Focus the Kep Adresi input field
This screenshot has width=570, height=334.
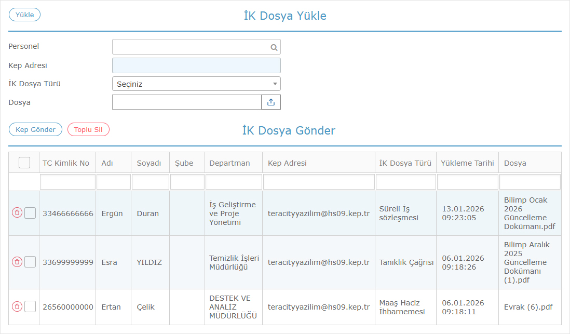click(196, 65)
